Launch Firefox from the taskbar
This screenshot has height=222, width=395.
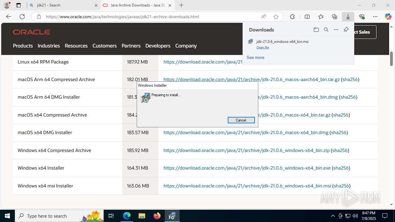tap(157, 216)
